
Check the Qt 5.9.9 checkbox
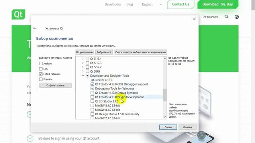88,71
